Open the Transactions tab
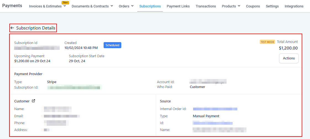Viewport: 310px width, 139px height. coord(206,6)
